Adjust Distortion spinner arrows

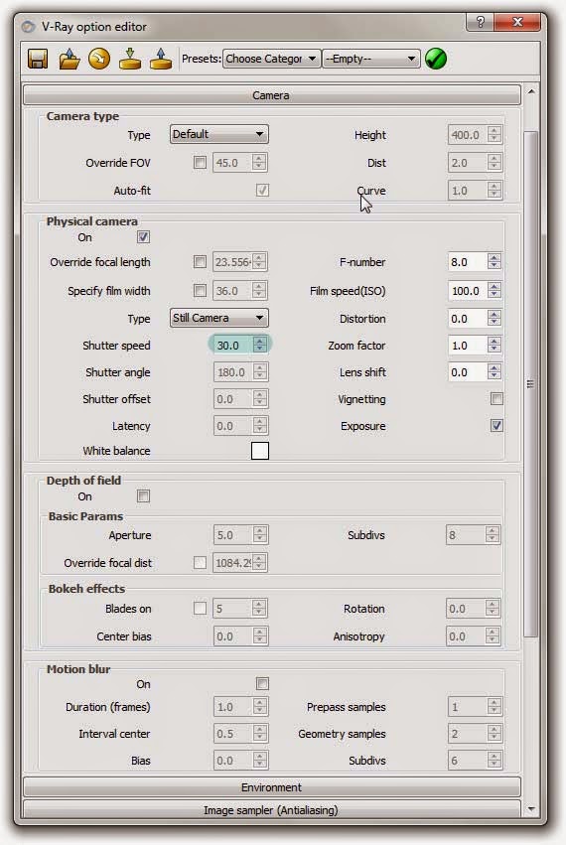(495, 319)
